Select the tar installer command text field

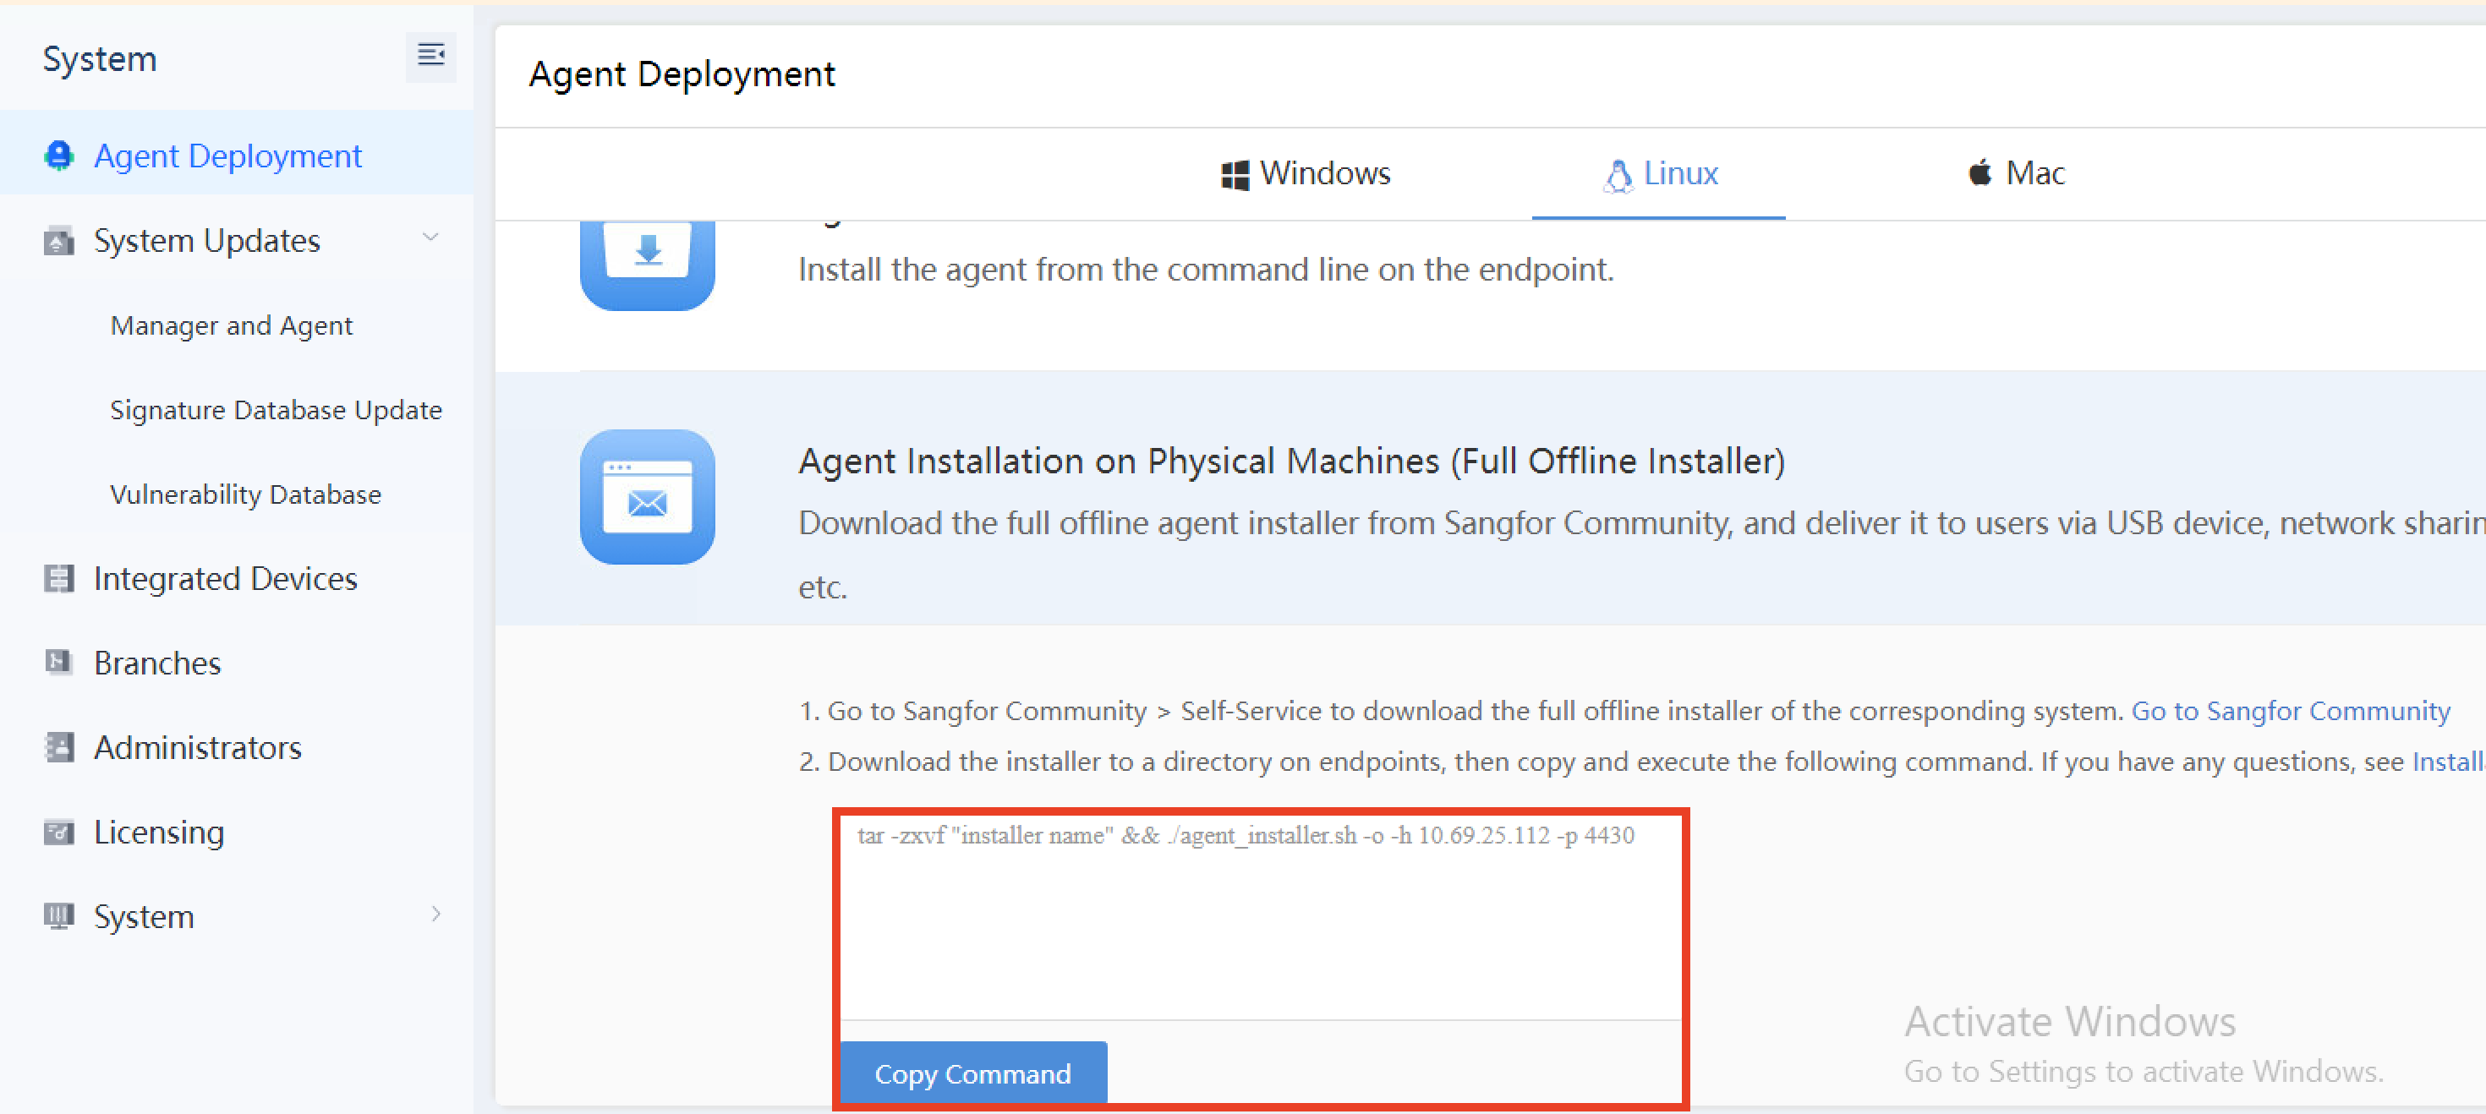(x=1255, y=916)
